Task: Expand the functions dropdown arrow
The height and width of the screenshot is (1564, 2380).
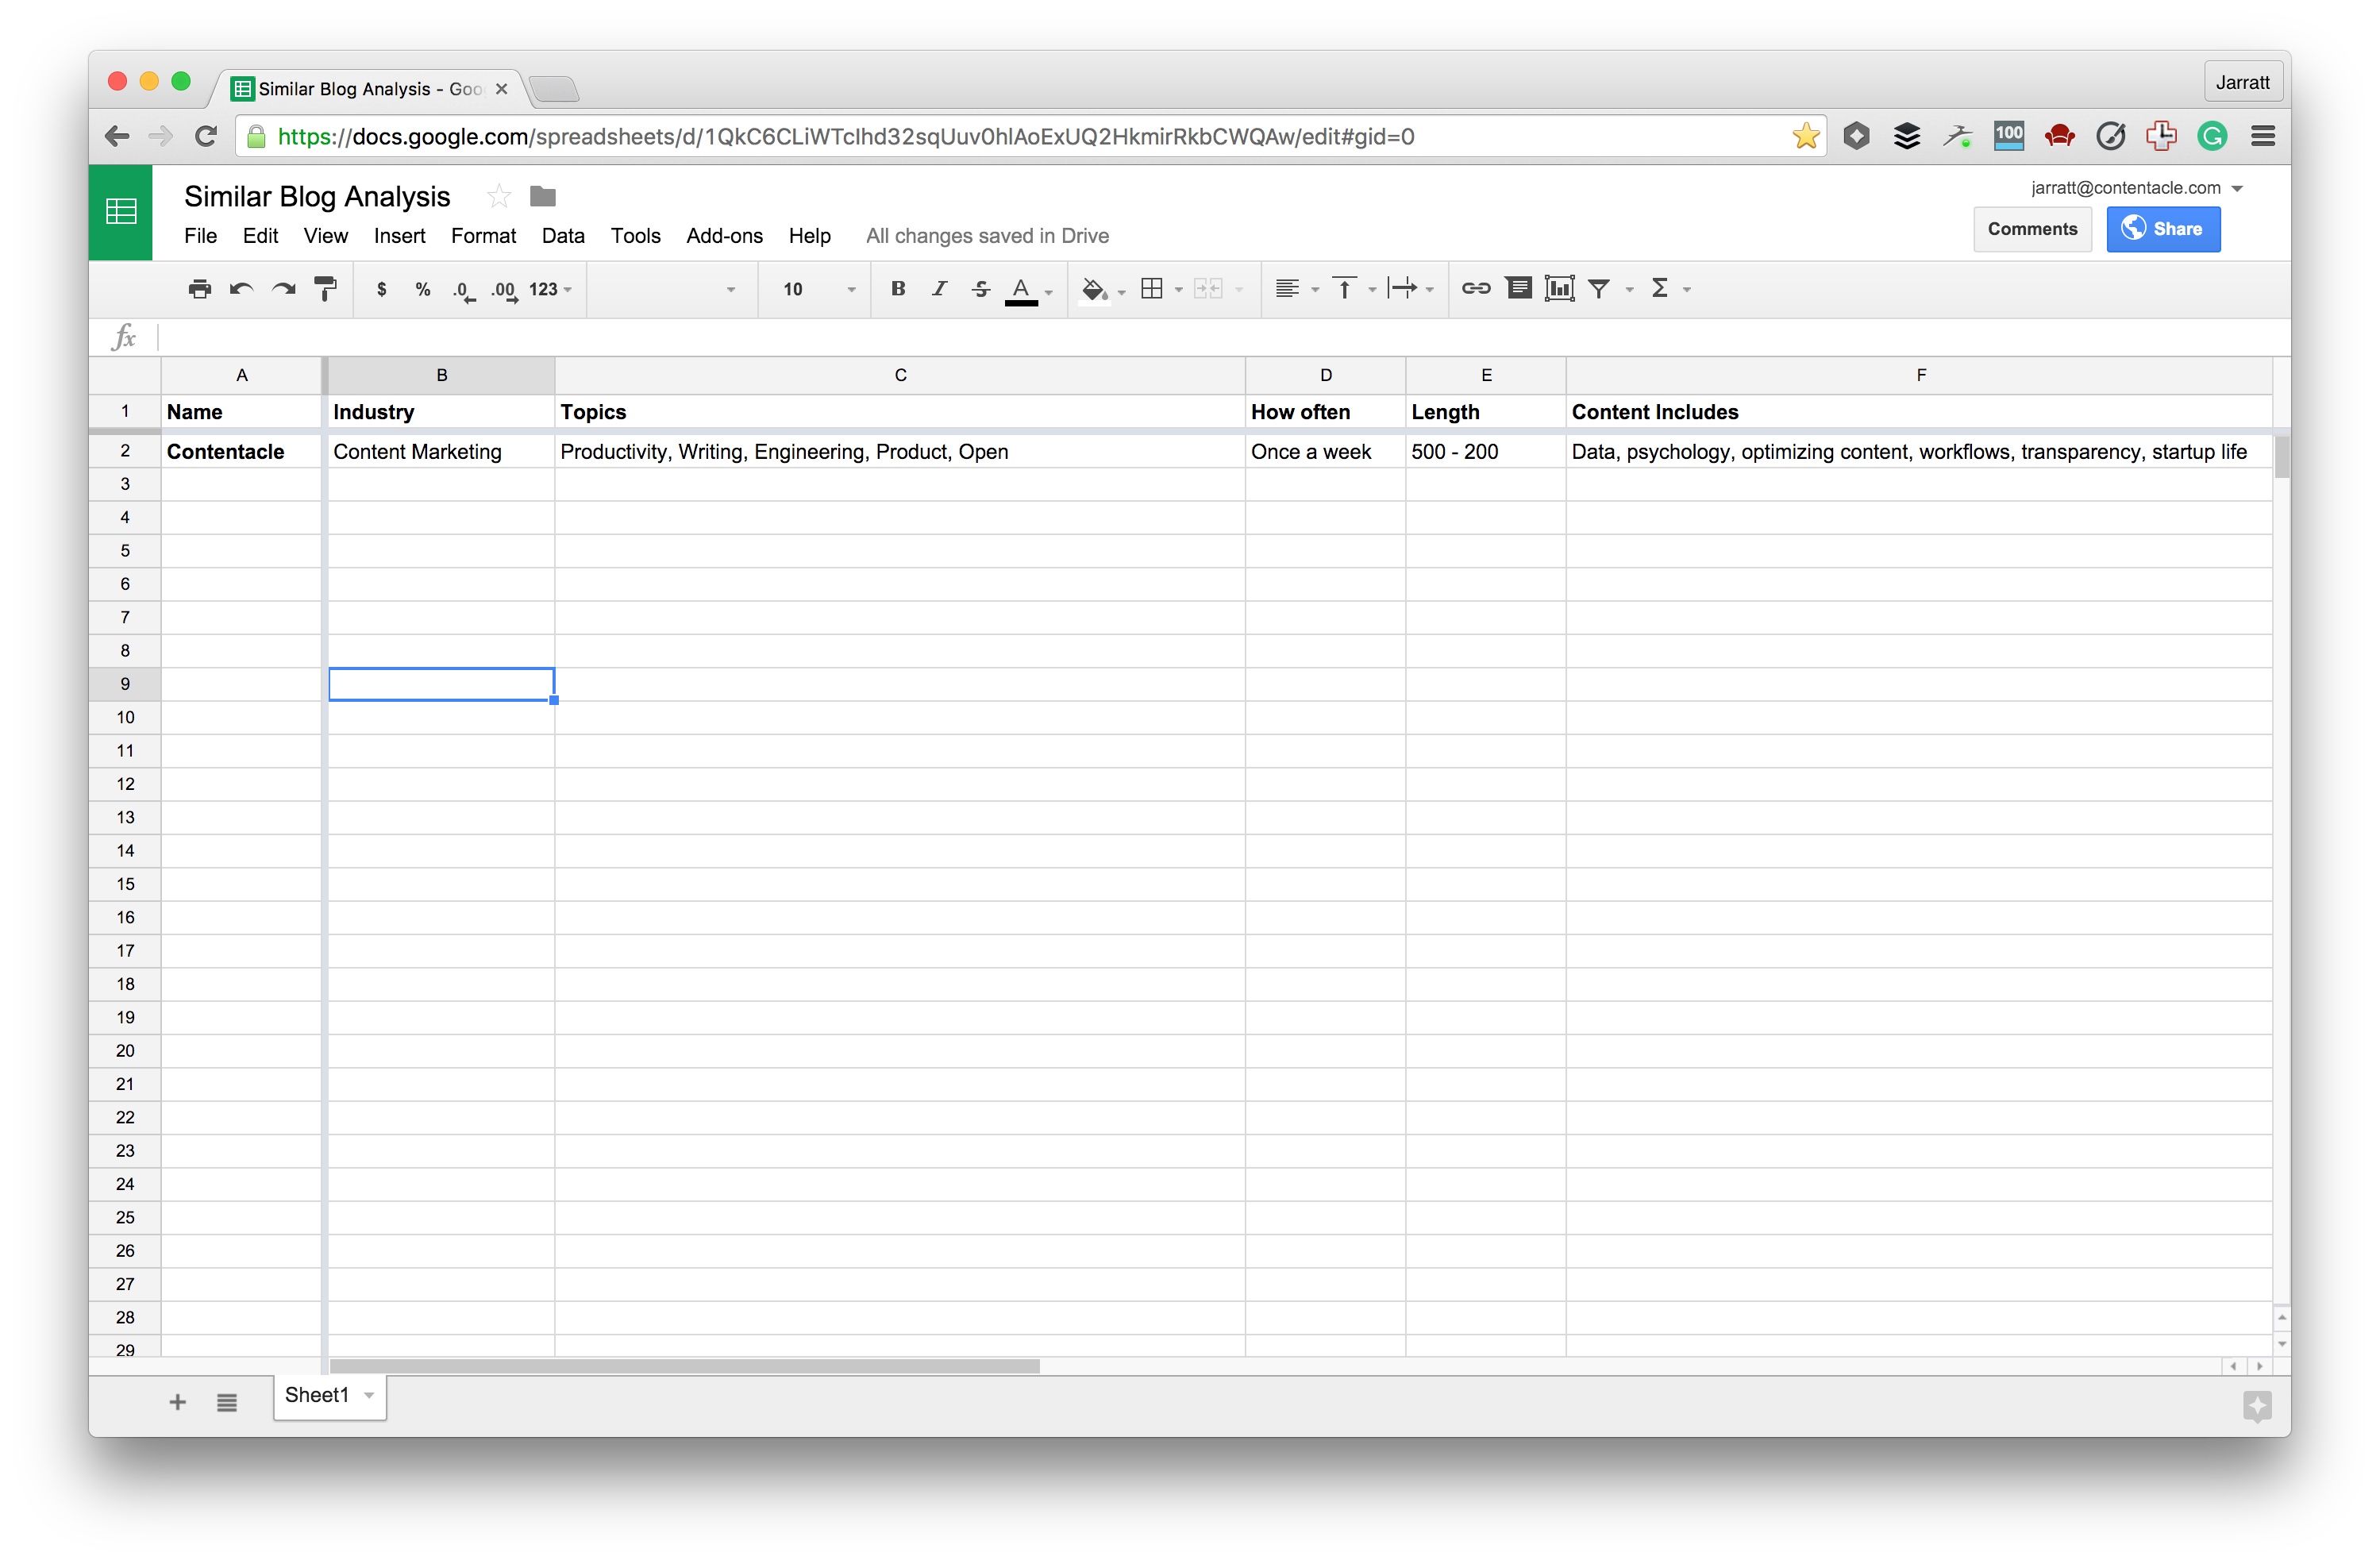Action: (1687, 290)
